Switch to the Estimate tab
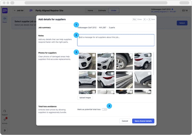192x135 pixels. point(102,11)
